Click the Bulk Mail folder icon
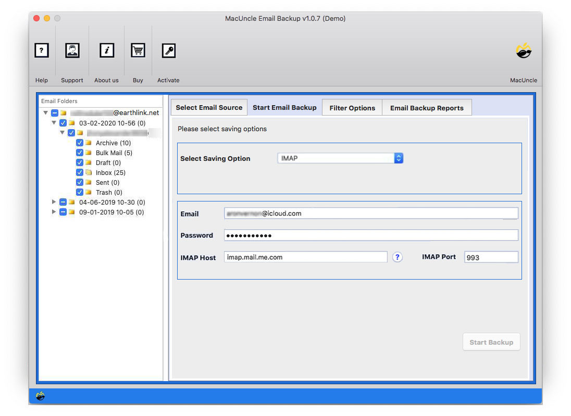The width and height of the screenshot is (571, 416). click(x=88, y=153)
